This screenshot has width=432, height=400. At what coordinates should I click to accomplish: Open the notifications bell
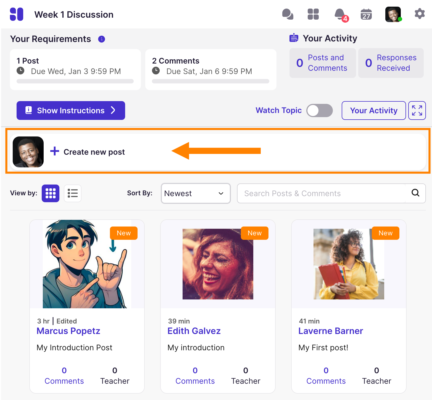340,14
